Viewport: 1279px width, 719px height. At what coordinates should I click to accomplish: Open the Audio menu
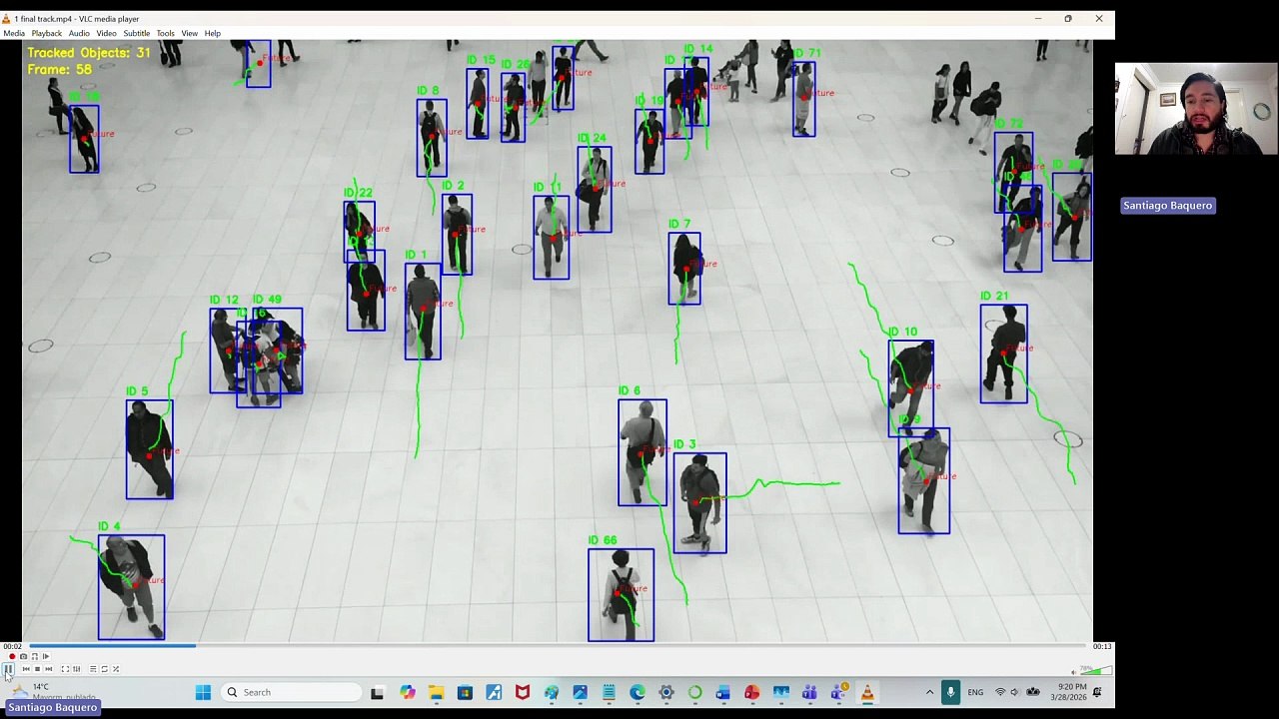(x=79, y=33)
